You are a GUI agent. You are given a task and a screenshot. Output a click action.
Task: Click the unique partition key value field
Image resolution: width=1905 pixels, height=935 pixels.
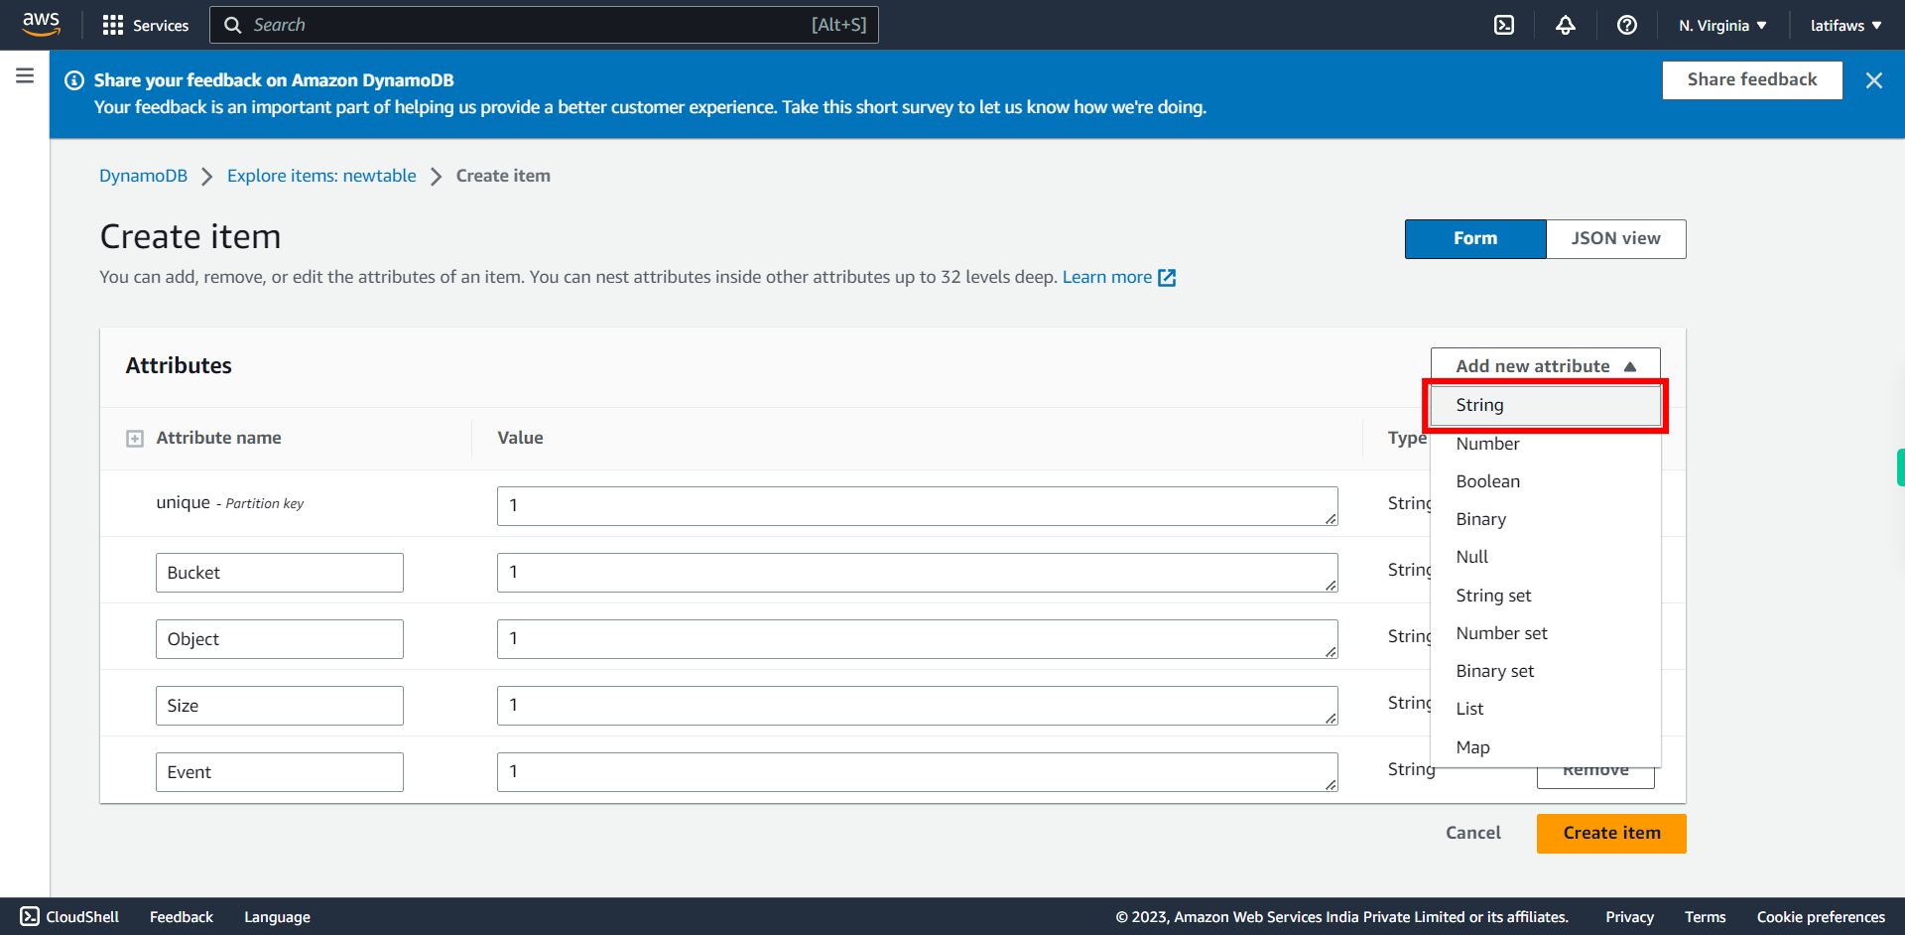coord(918,506)
